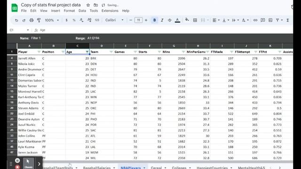Viewport: 301px width, 169px height.
Task: Open Player column filter dropdown
Action: point(39,52)
